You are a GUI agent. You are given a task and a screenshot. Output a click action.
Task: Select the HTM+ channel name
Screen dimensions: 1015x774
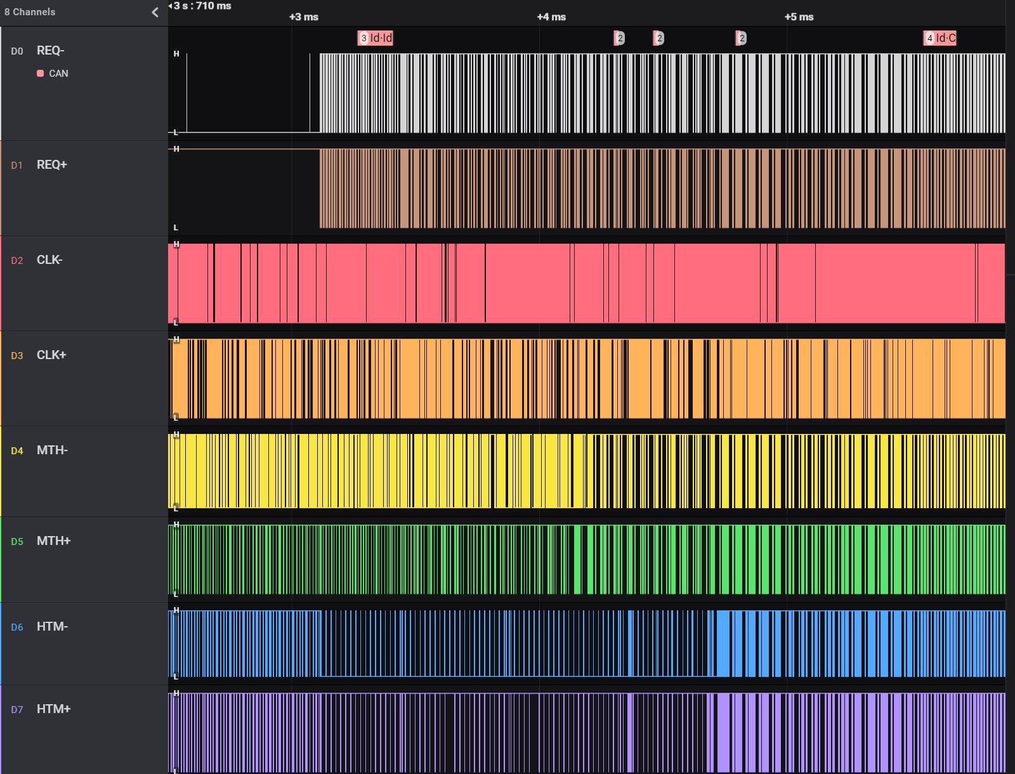click(53, 709)
